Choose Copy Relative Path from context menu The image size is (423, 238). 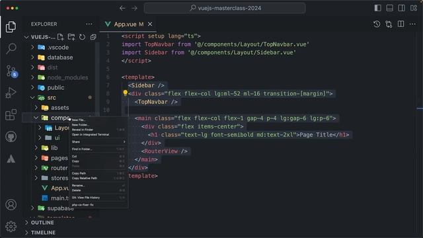coord(98,178)
